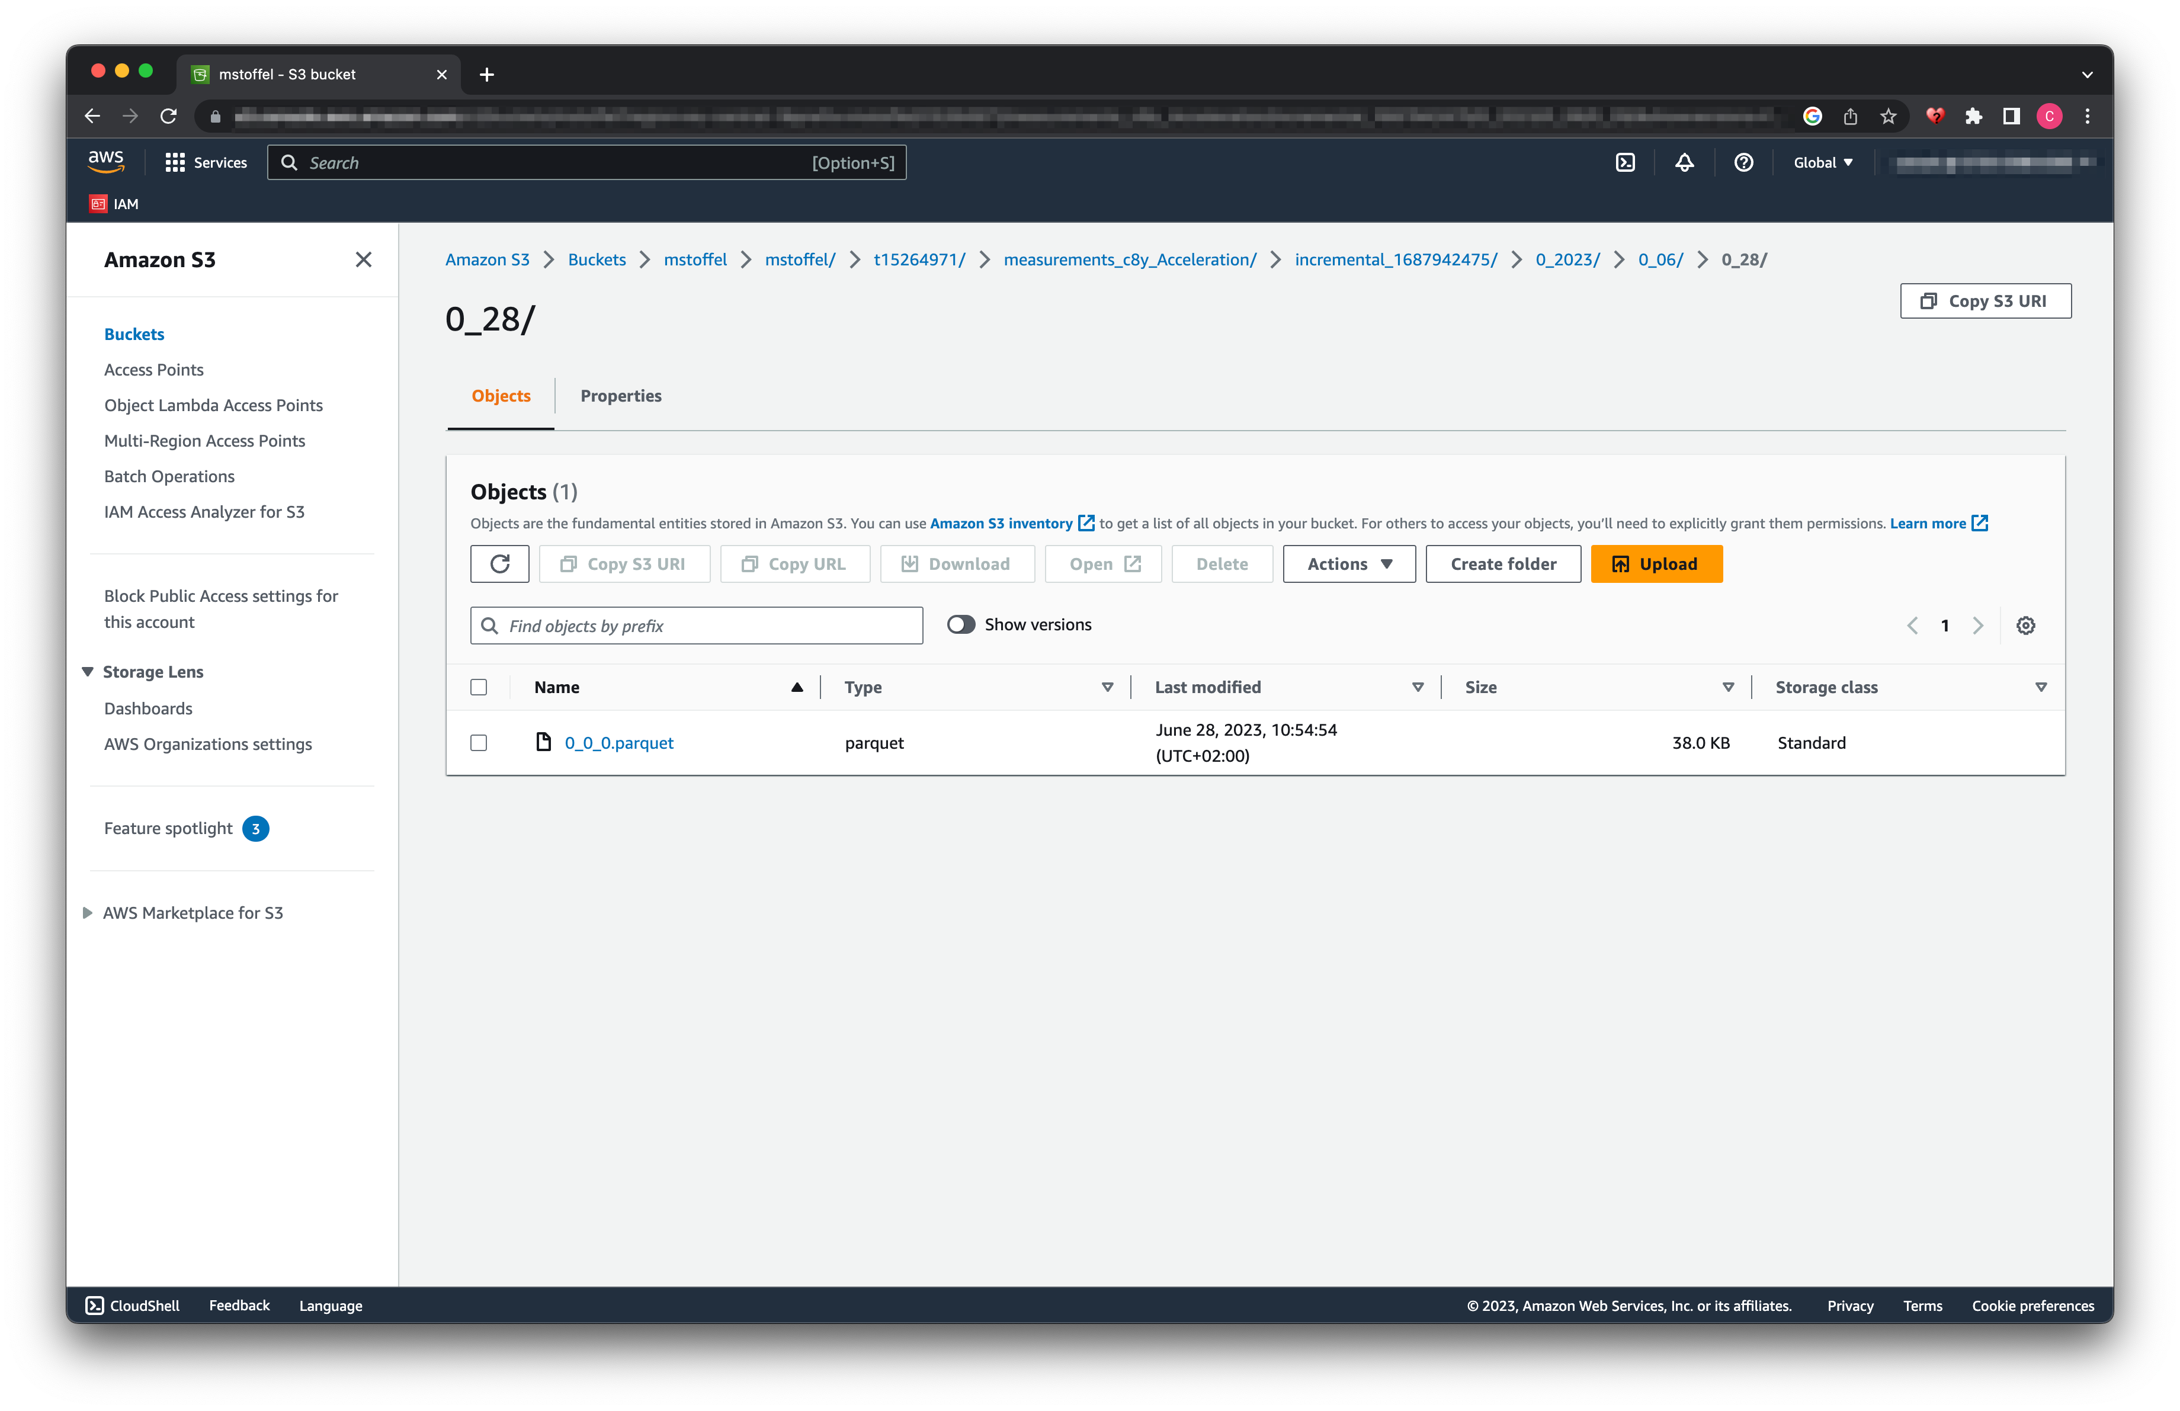The height and width of the screenshot is (1411, 2180).
Task: Click the orange Upload button
Action: (x=1656, y=564)
